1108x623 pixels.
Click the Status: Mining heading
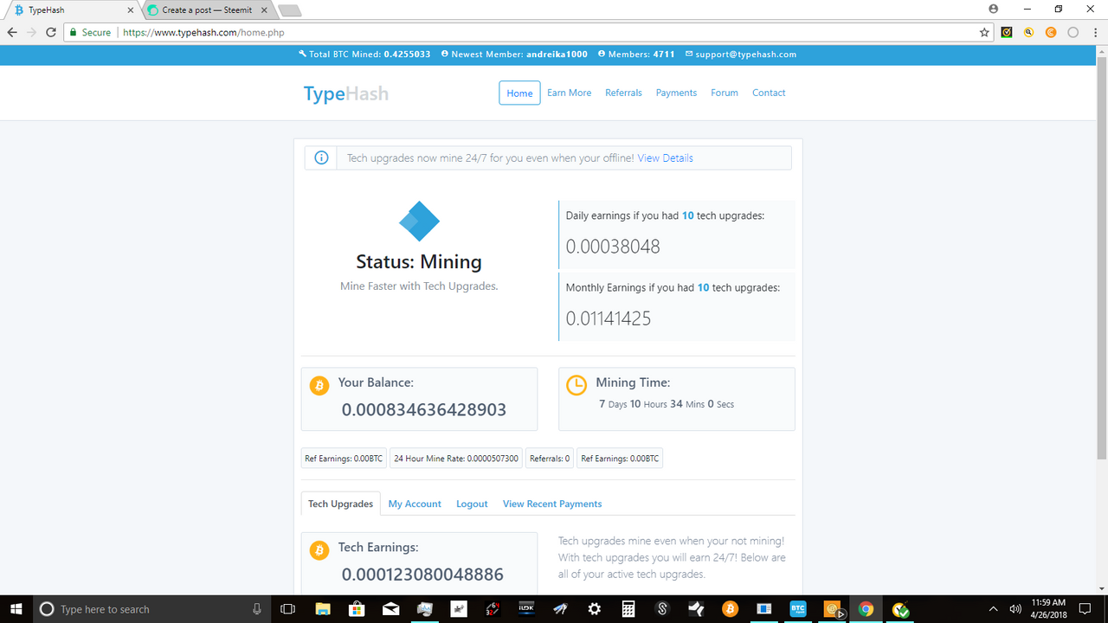419,262
